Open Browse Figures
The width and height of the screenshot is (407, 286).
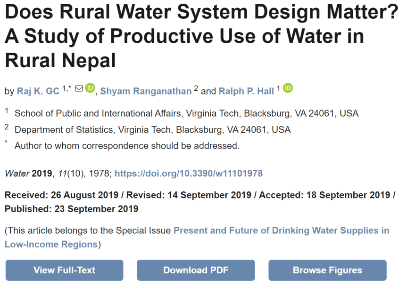(x=327, y=270)
